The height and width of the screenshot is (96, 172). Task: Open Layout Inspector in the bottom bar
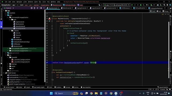click(x=163, y=87)
